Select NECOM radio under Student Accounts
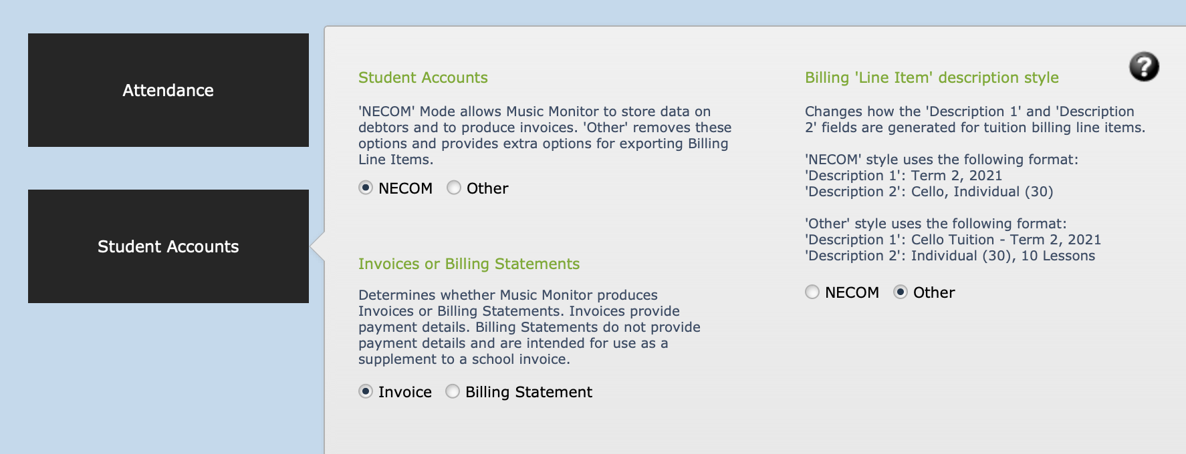1186x454 pixels. 366,188
